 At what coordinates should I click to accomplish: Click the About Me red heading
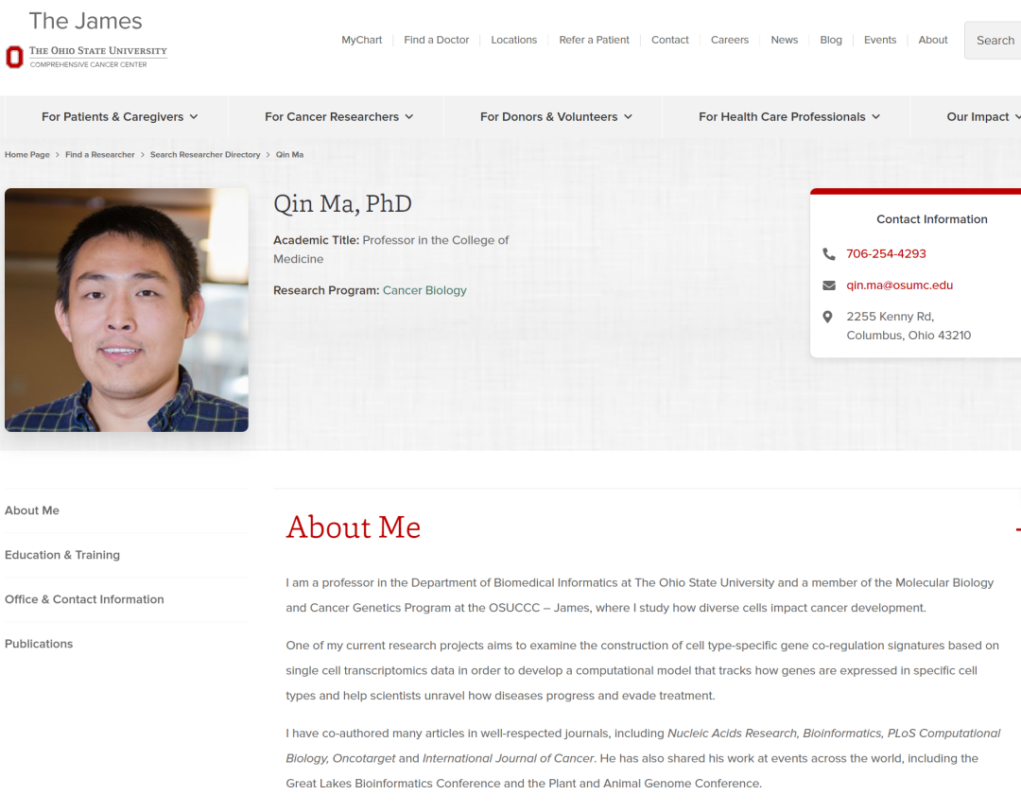(x=354, y=527)
